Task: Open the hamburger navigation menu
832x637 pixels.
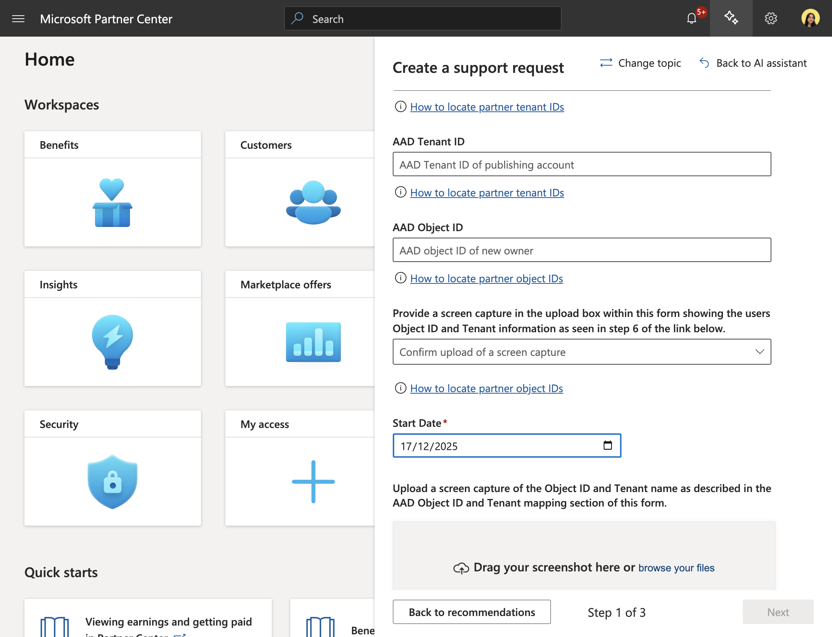Action: tap(18, 19)
